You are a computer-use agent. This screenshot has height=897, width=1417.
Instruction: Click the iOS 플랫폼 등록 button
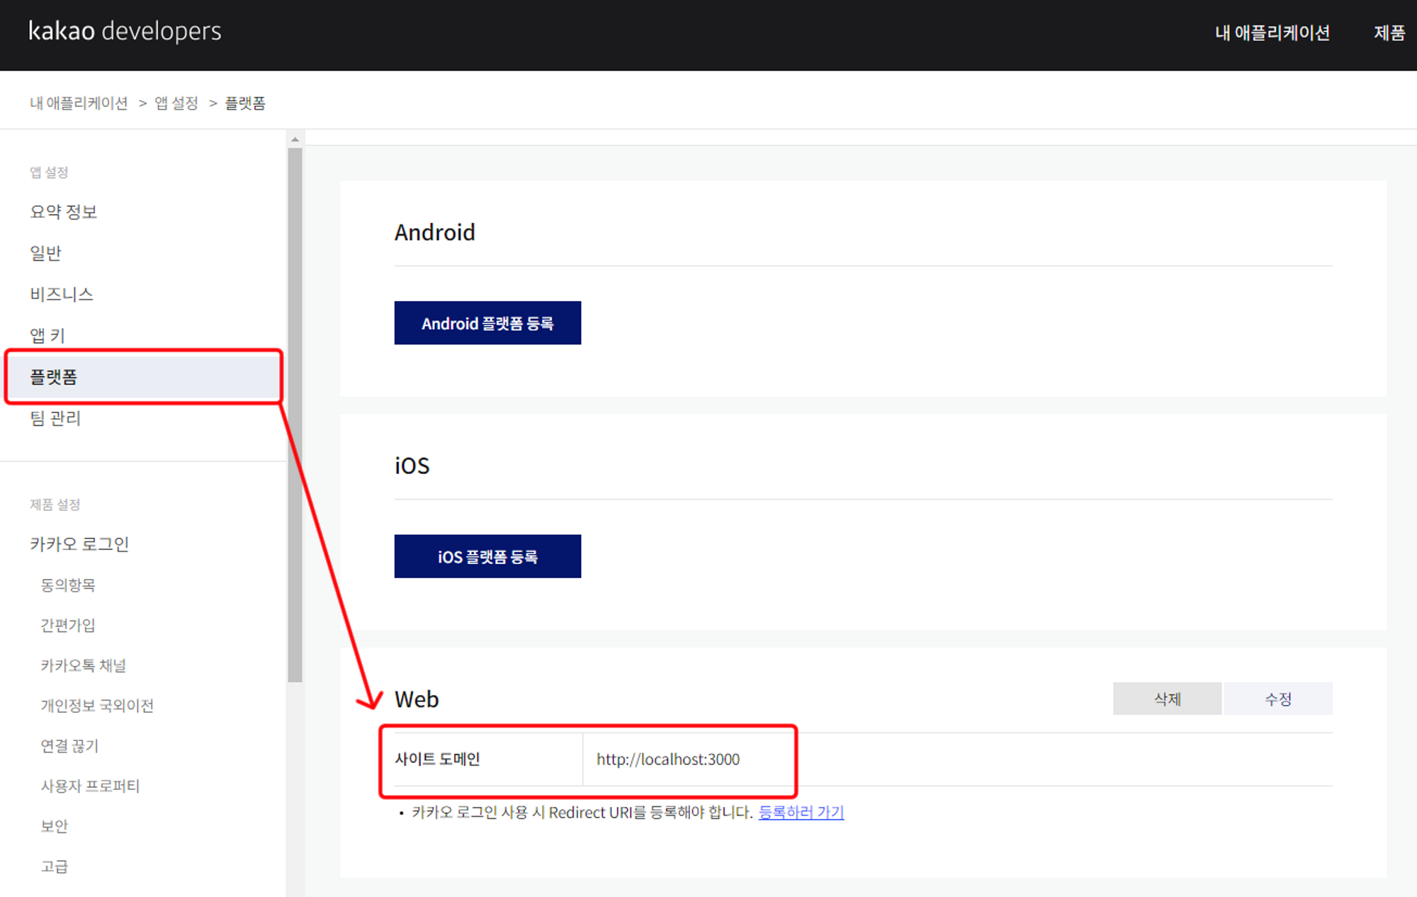487,556
